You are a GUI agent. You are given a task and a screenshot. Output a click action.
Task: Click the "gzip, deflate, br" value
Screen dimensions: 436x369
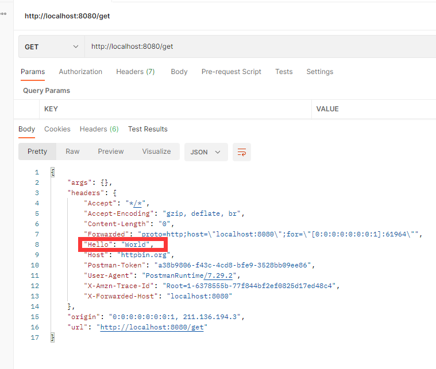coord(202,213)
